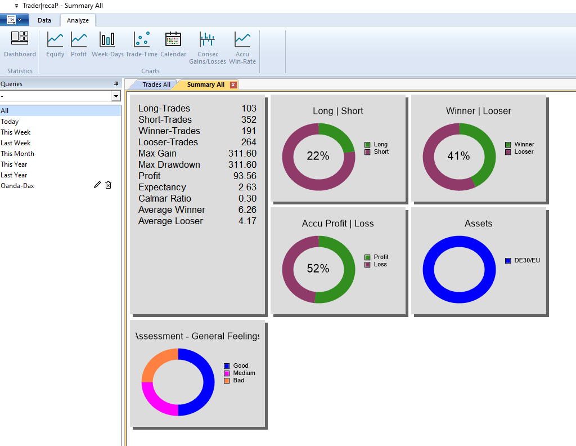Pin the Queries panel
The height and width of the screenshot is (446, 576).
pyautogui.click(x=116, y=84)
